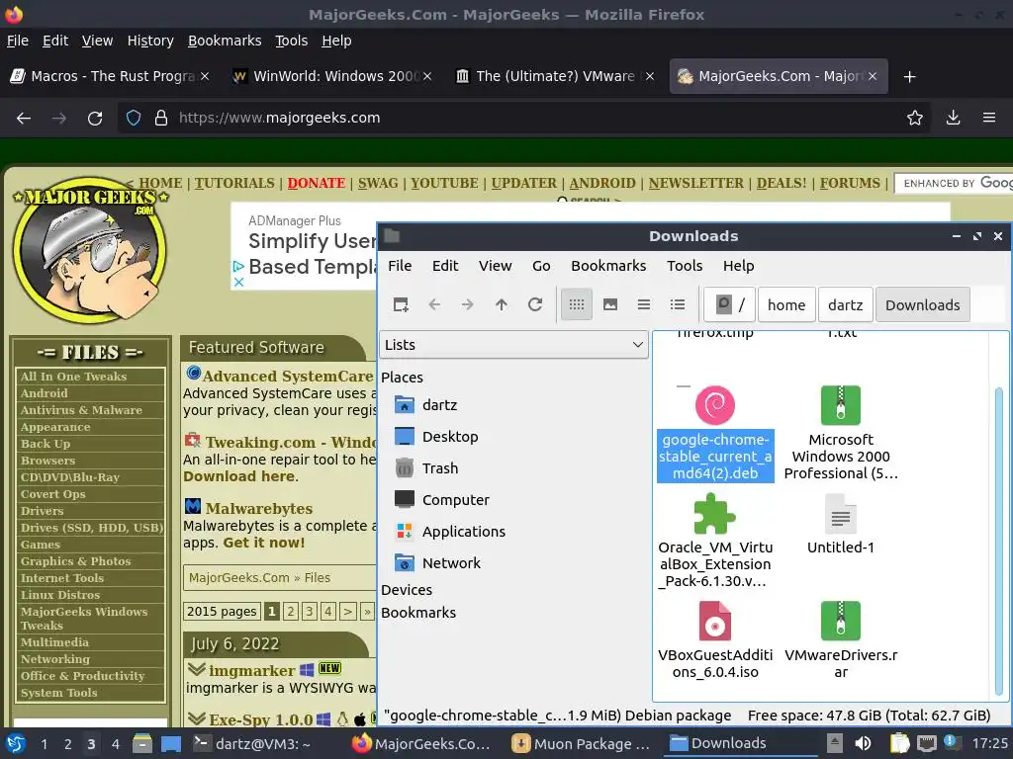Go forward in the Downloads file manager
The width and height of the screenshot is (1013, 759).
click(x=468, y=304)
